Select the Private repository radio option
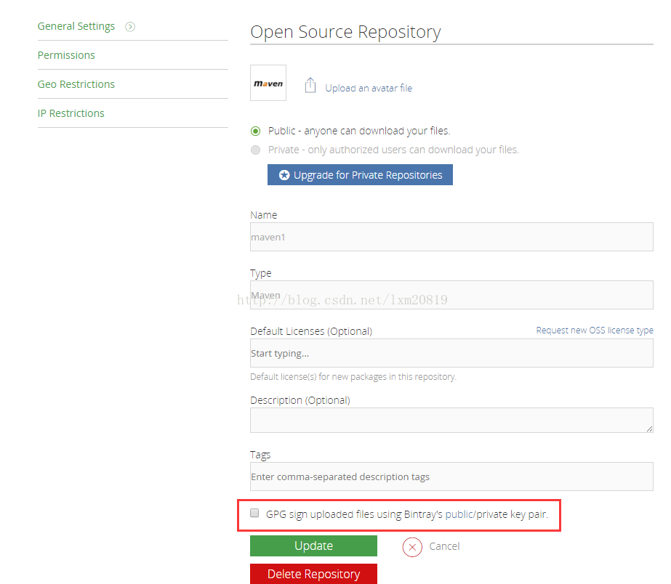Image resolution: width=671 pixels, height=584 pixels. [x=255, y=150]
